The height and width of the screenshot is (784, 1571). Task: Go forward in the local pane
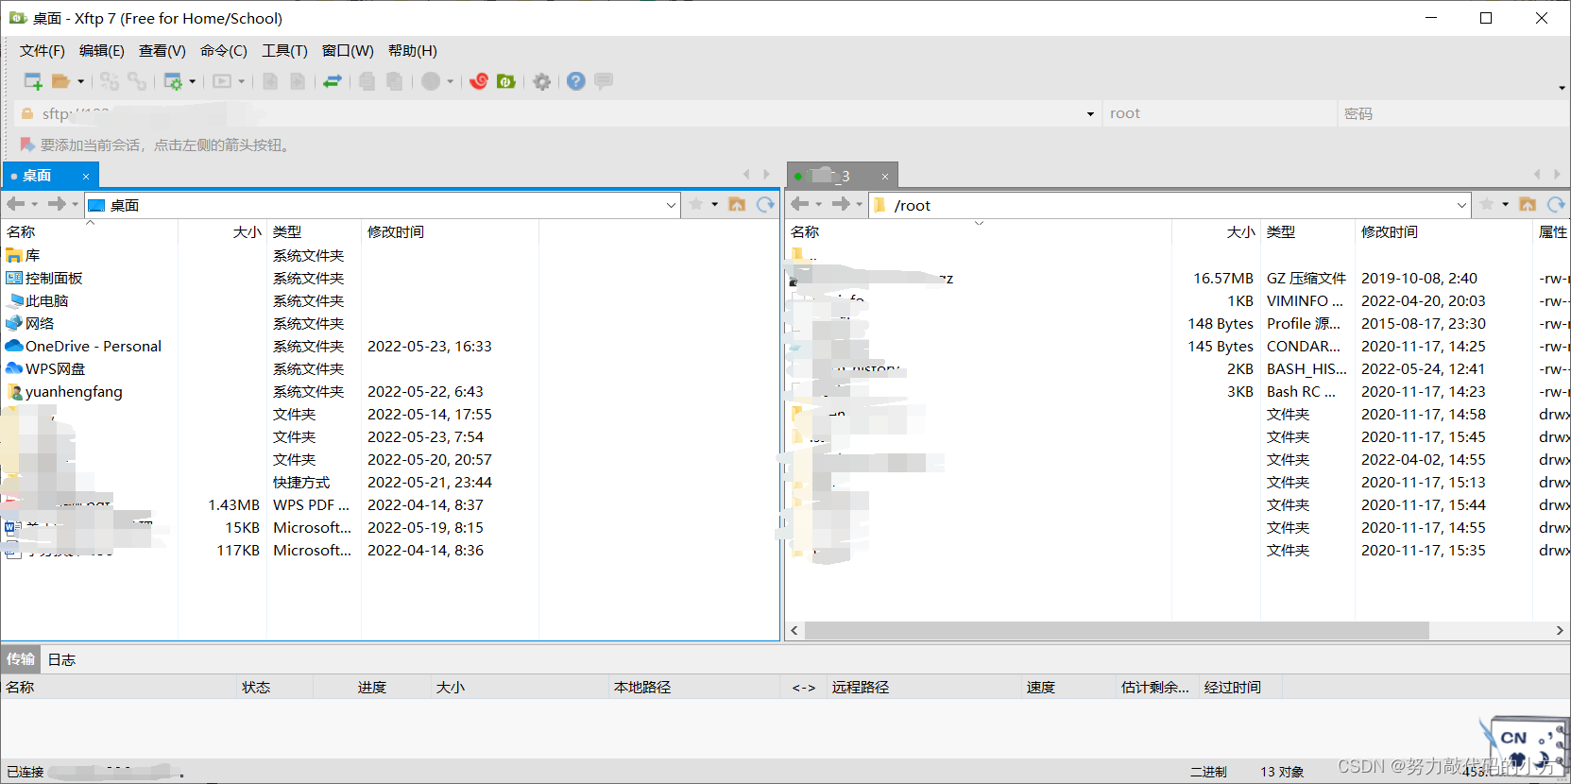pyautogui.click(x=57, y=204)
